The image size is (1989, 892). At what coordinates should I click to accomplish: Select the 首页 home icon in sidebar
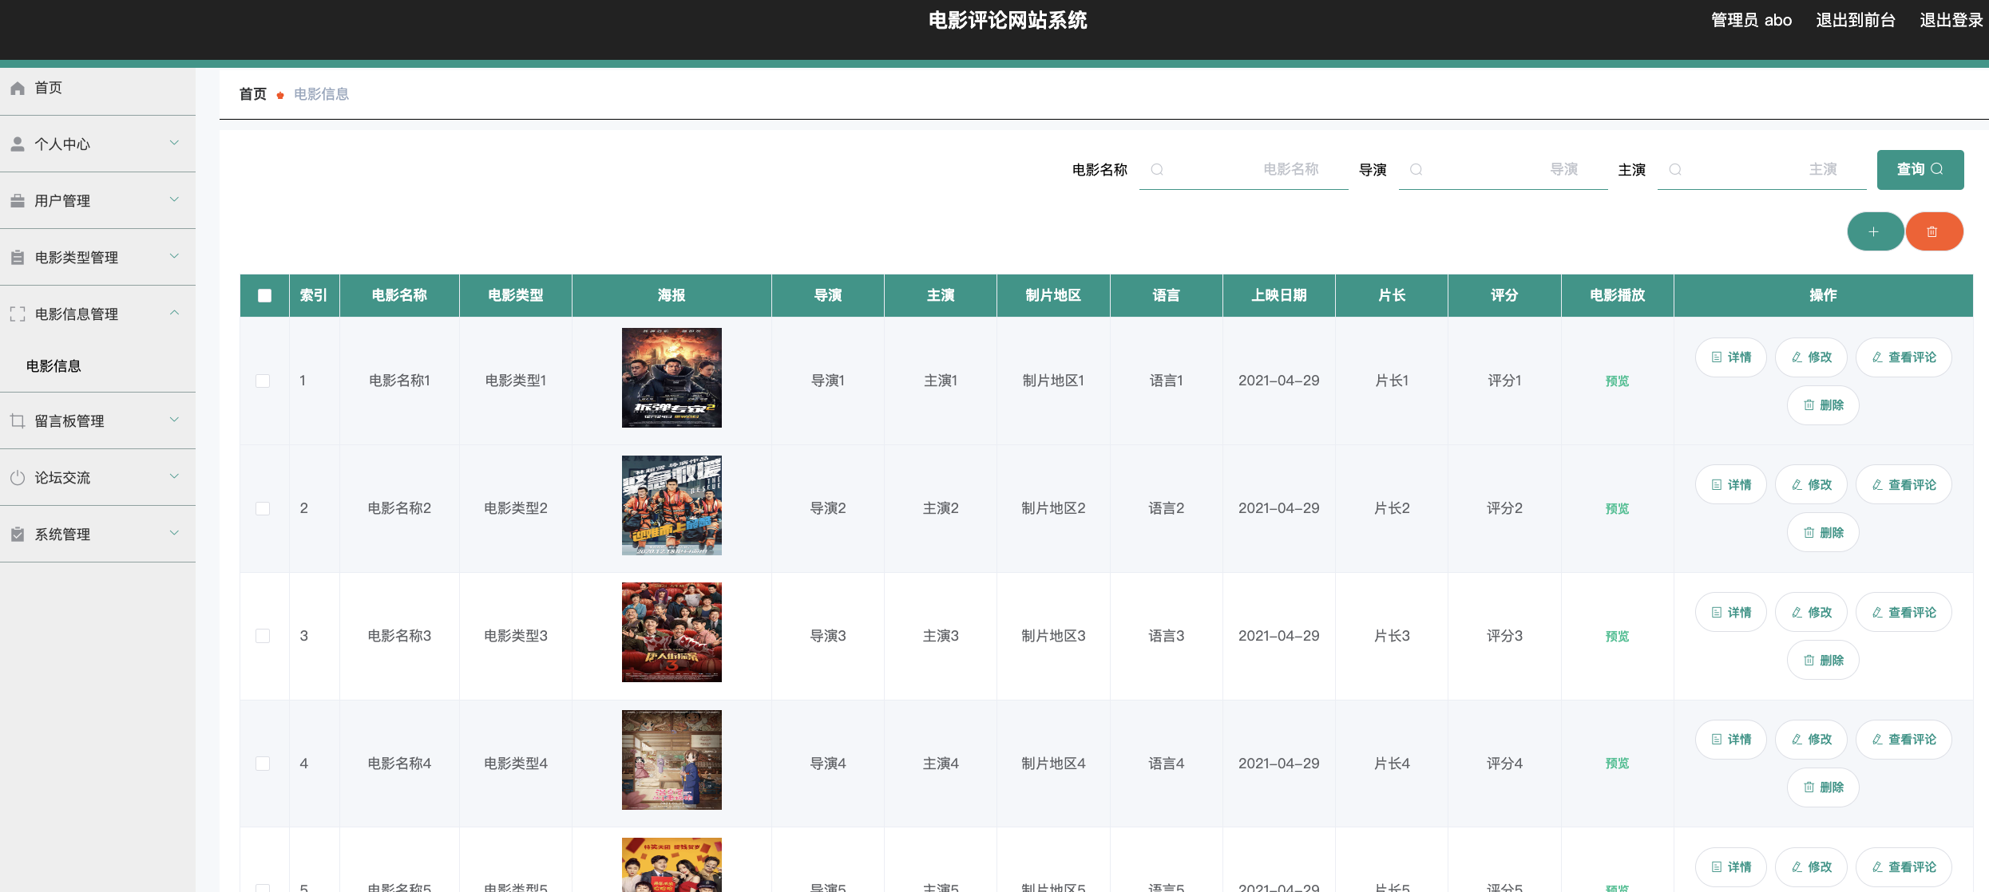pos(17,88)
